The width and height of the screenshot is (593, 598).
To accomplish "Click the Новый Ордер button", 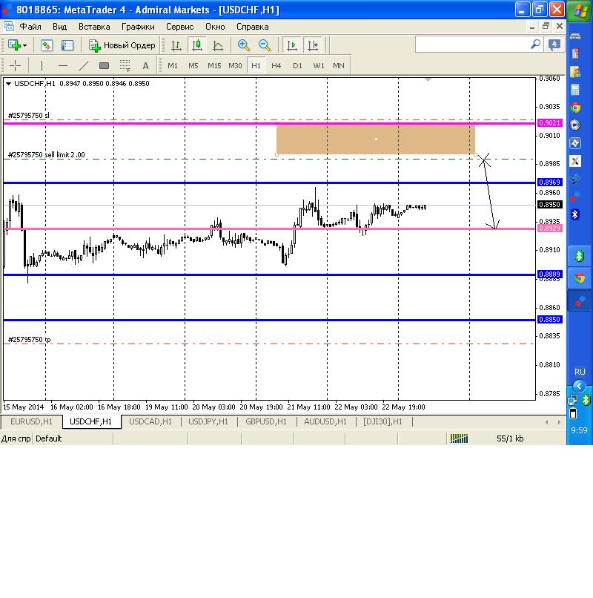I will [x=122, y=45].
